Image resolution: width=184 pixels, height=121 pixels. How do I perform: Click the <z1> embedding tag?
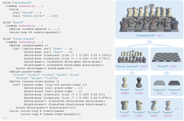[159, 35]
